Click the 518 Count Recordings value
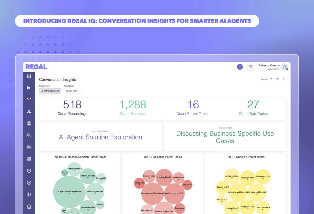The height and width of the screenshot is (214, 314). [x=72, y=105]
